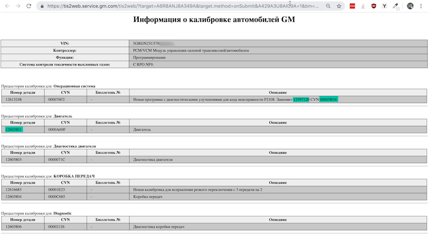
Task: Click the Y extension icon
Action: 384,6
